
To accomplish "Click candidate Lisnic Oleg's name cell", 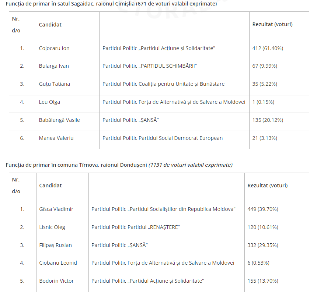I will (x=52, y=227).
